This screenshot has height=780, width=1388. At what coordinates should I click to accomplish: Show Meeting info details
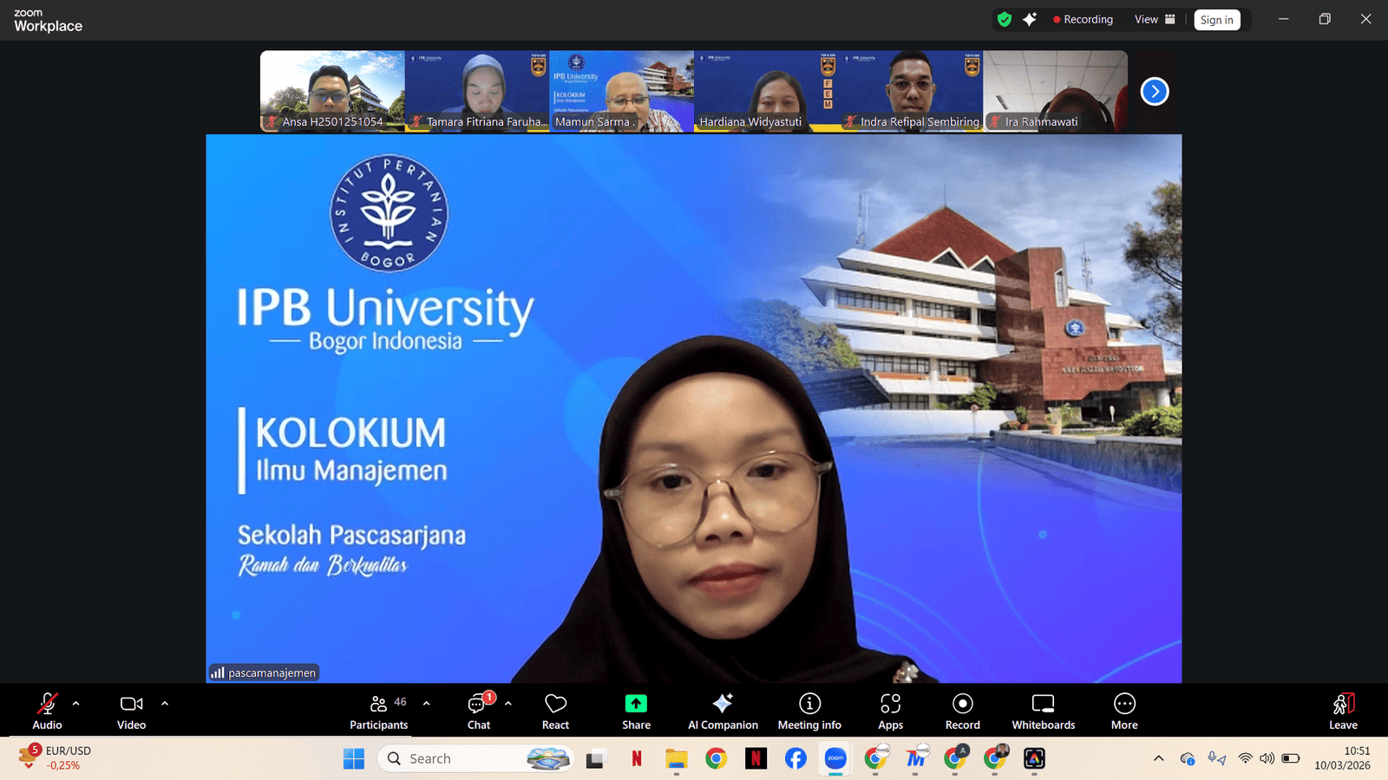click(809, 711)
